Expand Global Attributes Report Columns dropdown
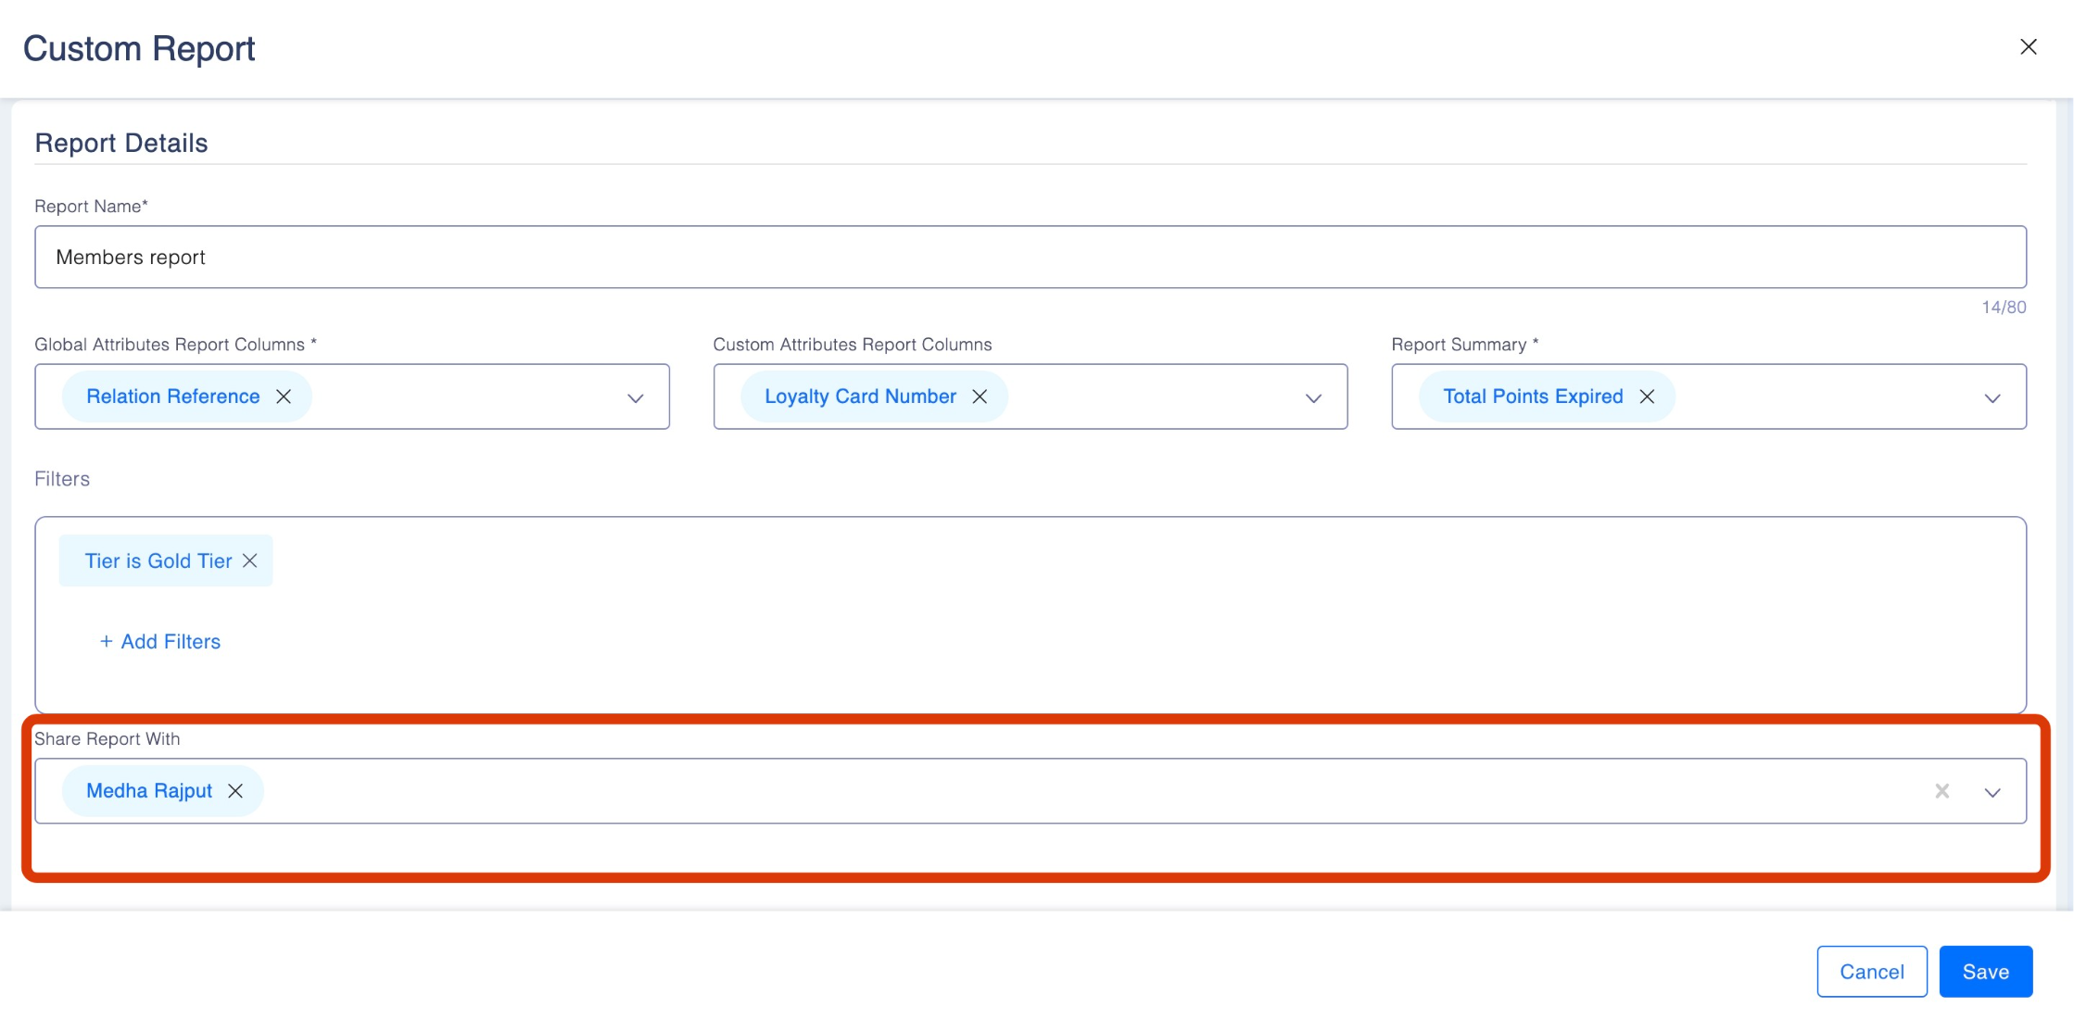 (x=635, y=398)
